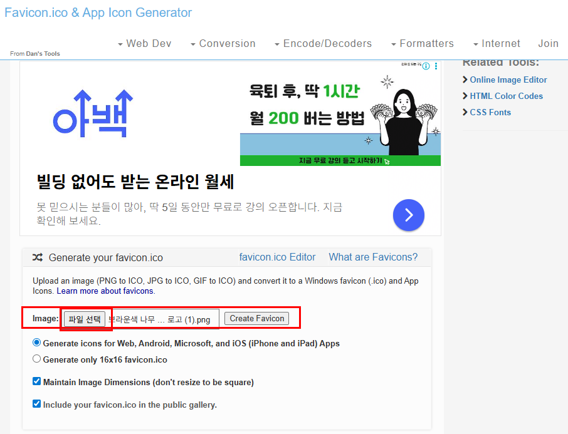Expand the Web Dev menu
Image resolution: width=568 pixels, height=434 pixels.
(145, 43)
